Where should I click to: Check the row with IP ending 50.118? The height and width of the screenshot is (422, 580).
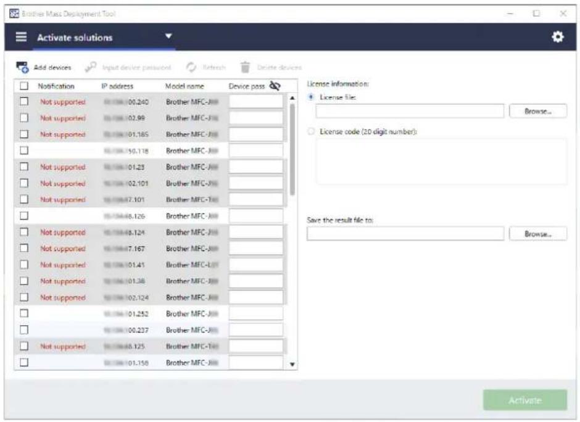click(x=24, y=150)
